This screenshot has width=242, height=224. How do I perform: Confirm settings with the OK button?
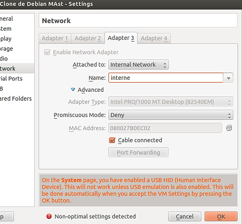221,217
